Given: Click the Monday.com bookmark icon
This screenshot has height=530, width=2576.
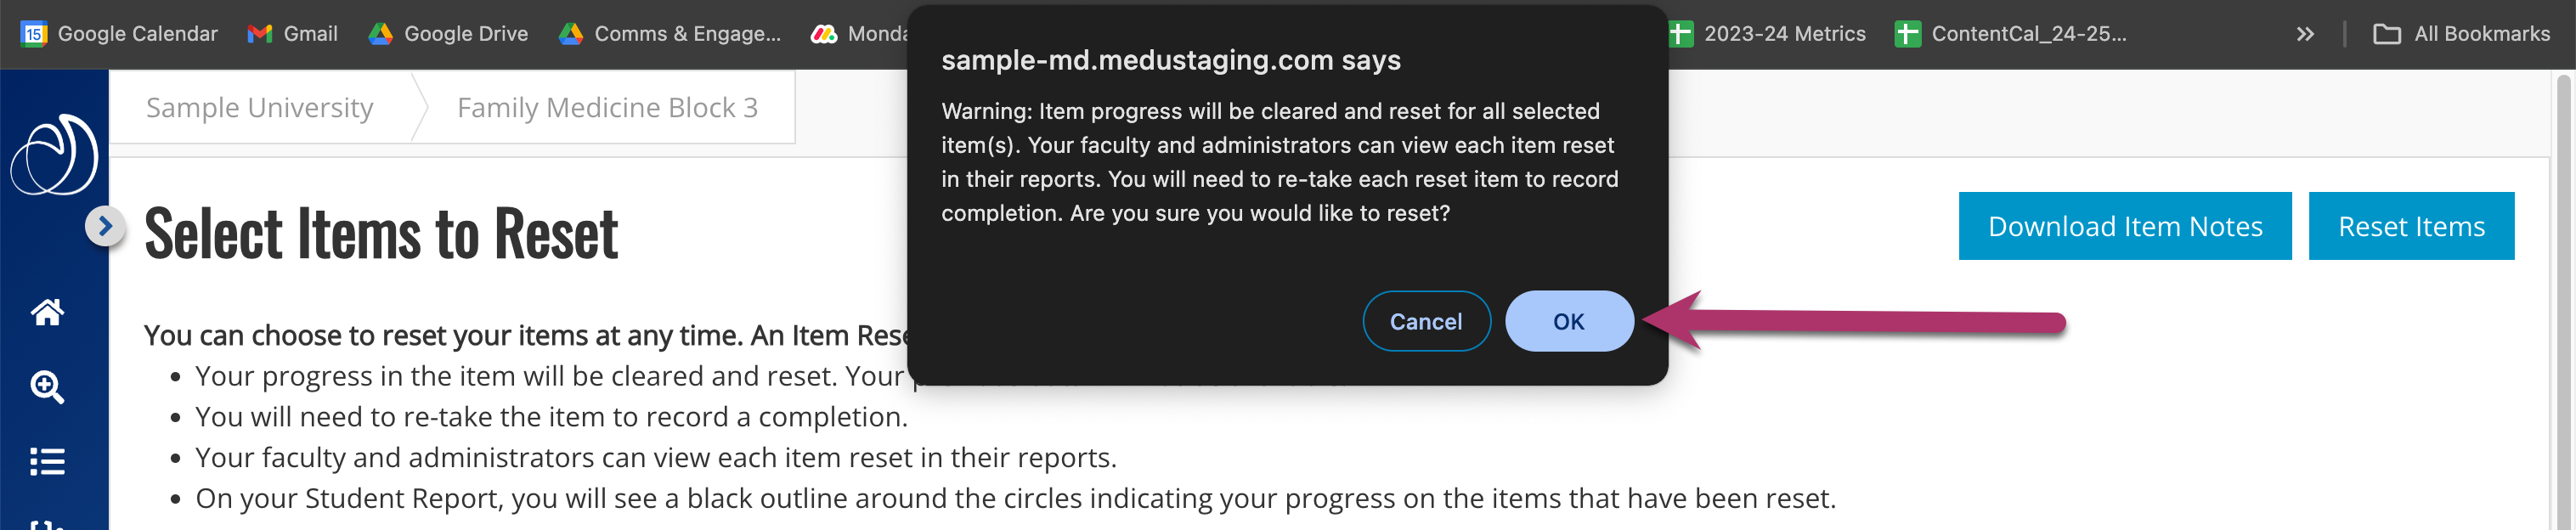Looking at the screenshot, I should click(826, 33).
